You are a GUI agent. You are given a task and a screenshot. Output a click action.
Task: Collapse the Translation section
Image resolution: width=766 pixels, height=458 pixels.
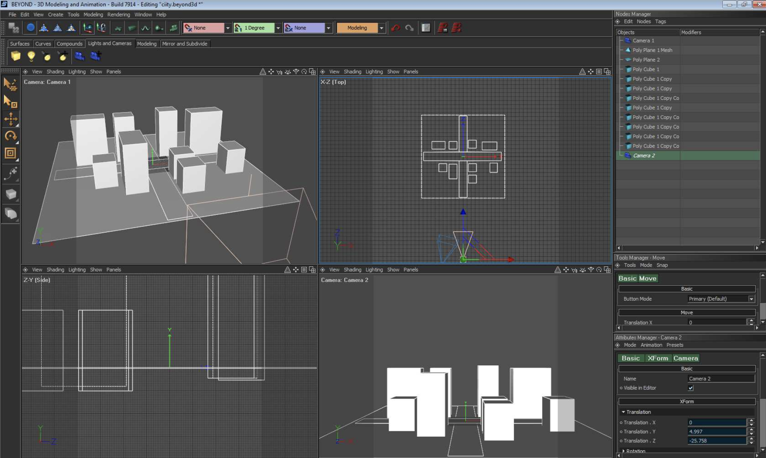click(623, 412)
